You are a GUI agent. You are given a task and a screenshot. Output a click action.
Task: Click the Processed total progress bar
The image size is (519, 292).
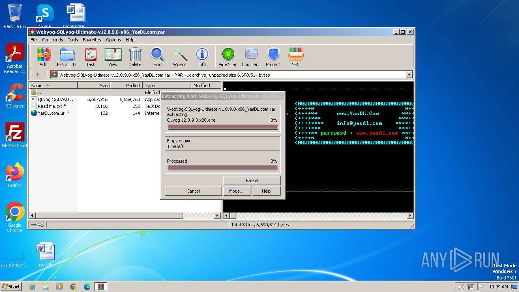point(223,167)
